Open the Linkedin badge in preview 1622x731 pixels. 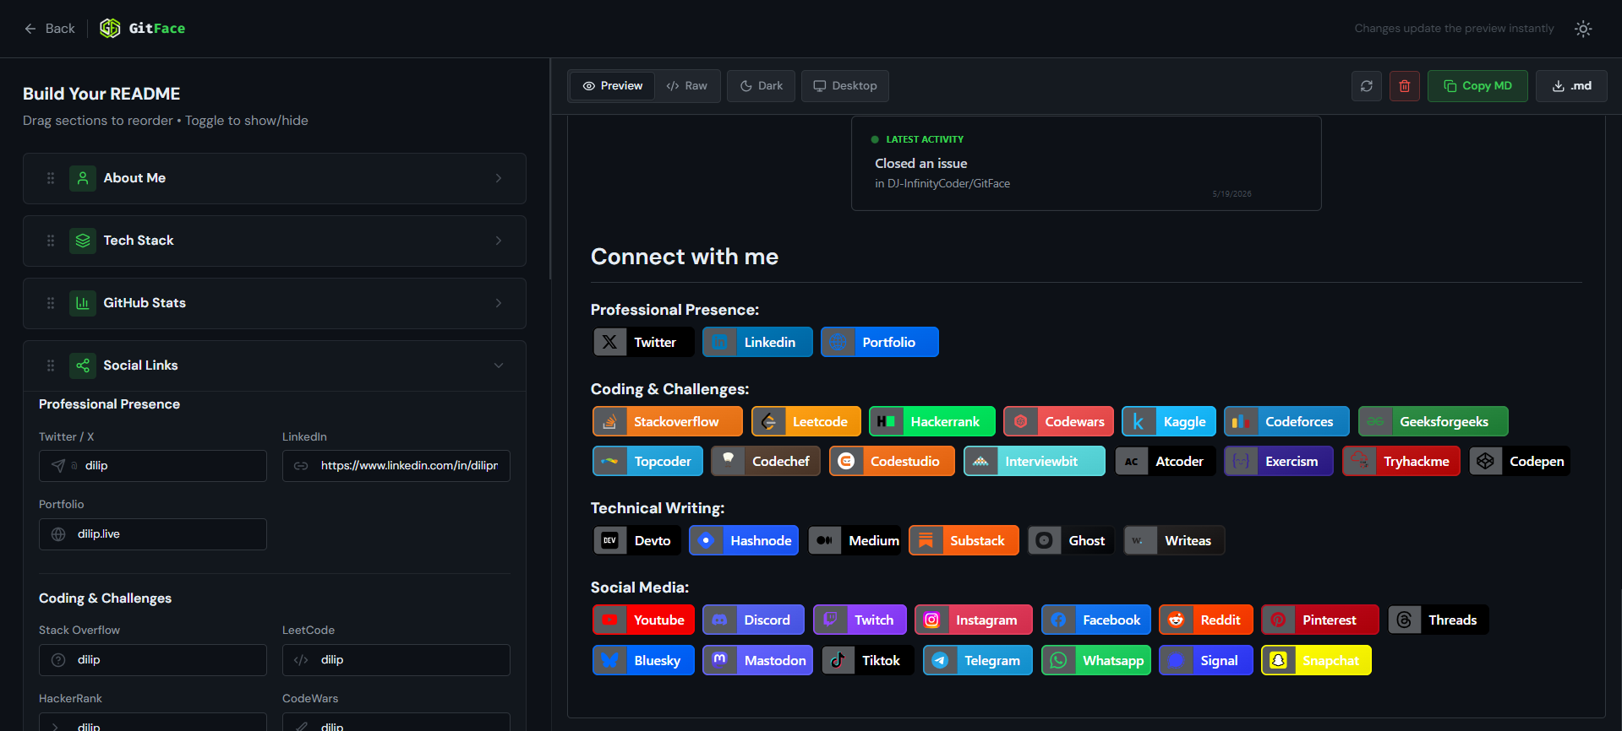tap(757, 342)
